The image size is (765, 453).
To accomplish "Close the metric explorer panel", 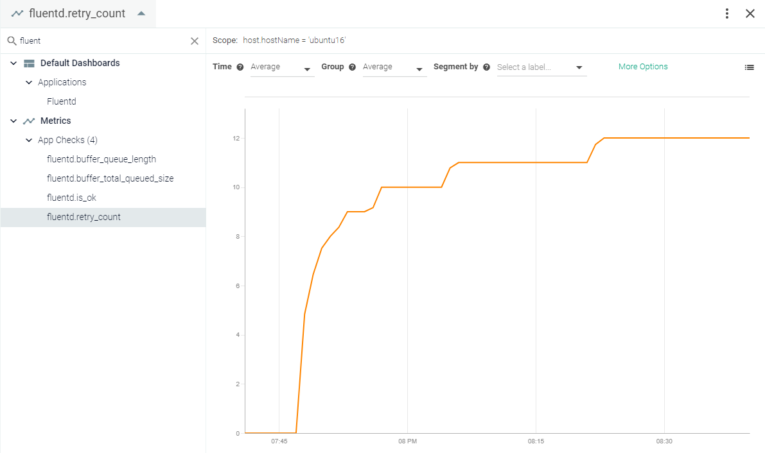I will click(x=750, y=13).
